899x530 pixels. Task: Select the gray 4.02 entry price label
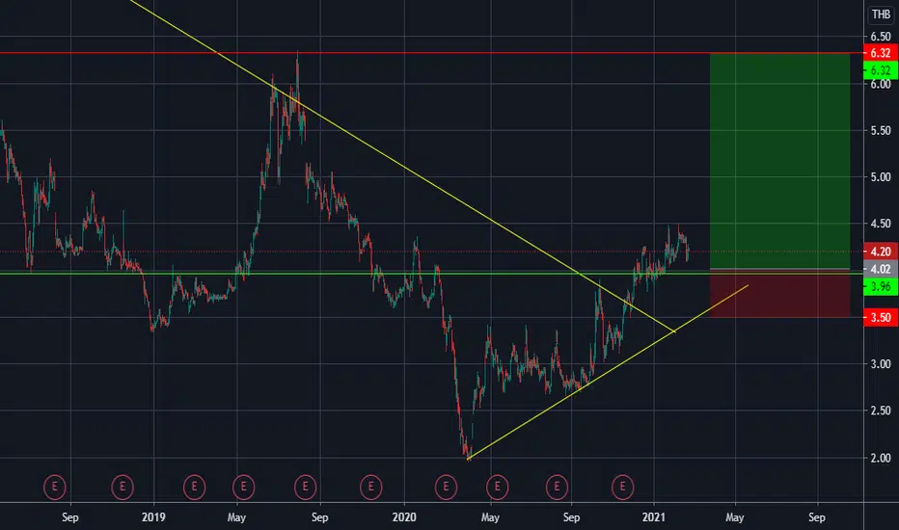[x=880, y=269]
